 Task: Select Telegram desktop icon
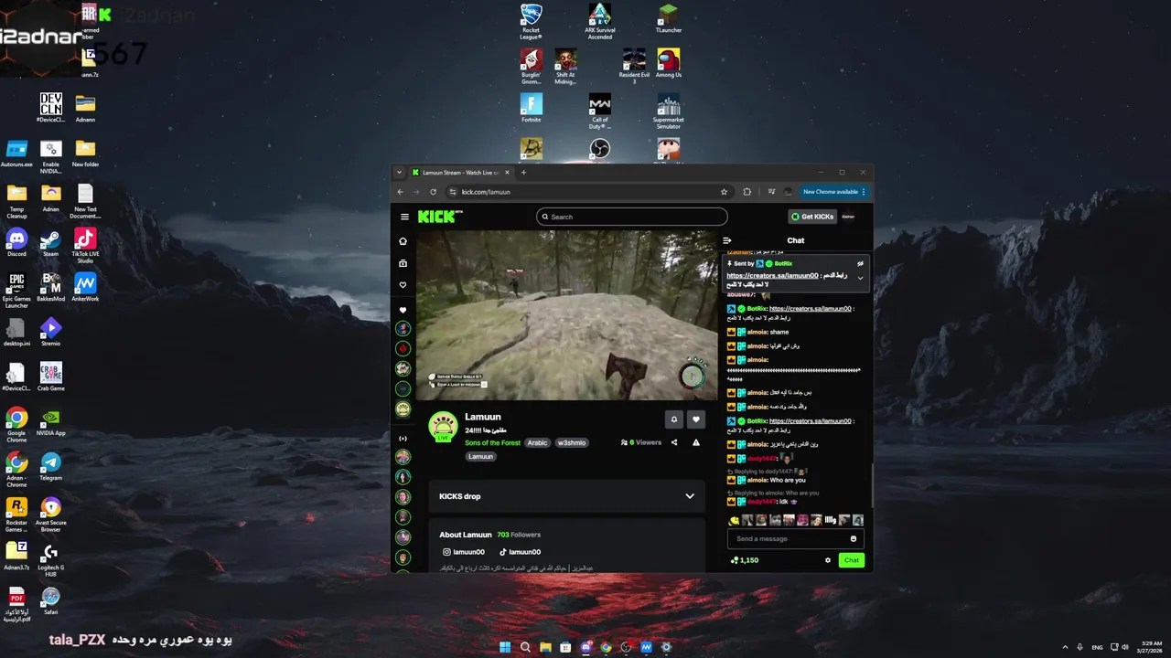click(x=50, y=468)
